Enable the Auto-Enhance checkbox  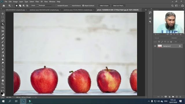pos(71,6)
